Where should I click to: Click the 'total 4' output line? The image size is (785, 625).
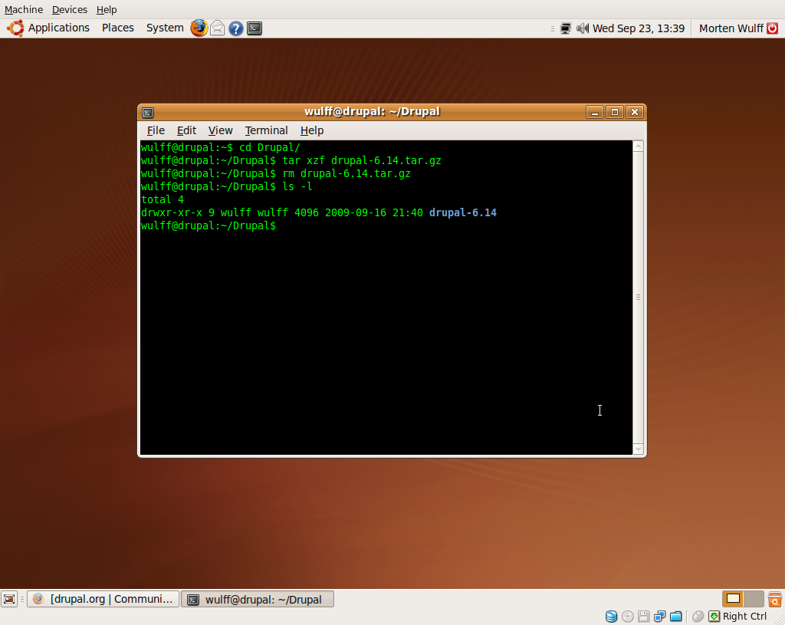point(163,200)
